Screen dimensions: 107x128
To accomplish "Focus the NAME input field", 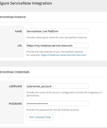I will click(57, 31).
